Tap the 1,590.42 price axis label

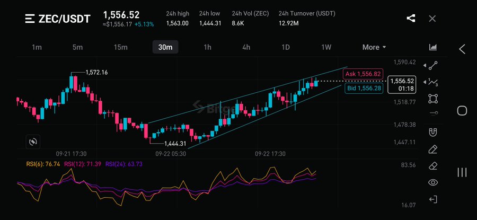404,62
